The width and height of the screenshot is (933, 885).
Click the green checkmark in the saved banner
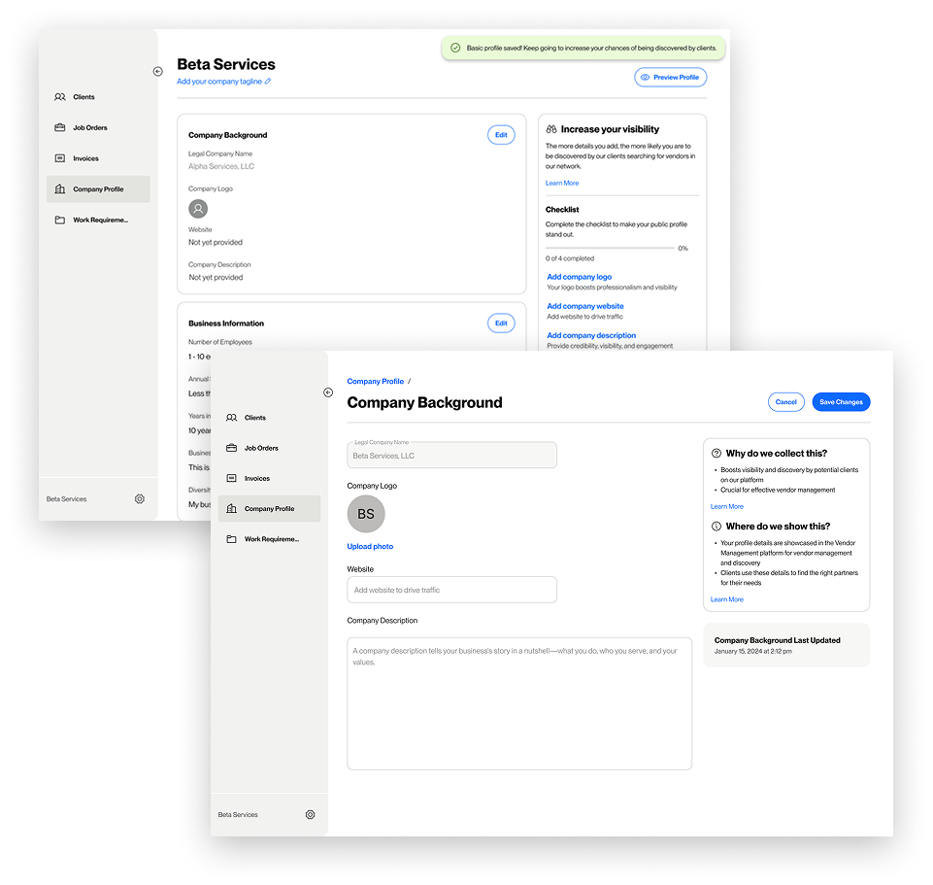pyautogui.click(x=453, y=48)
